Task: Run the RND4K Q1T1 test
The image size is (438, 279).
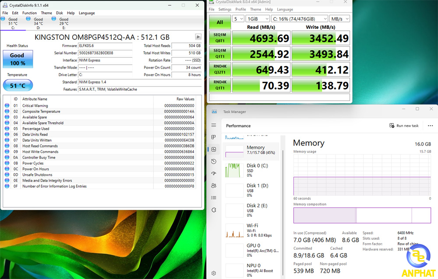Action: 220,85
